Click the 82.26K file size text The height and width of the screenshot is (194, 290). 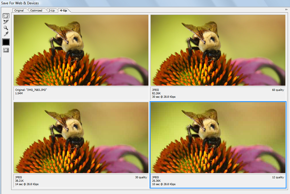[156, 93]
